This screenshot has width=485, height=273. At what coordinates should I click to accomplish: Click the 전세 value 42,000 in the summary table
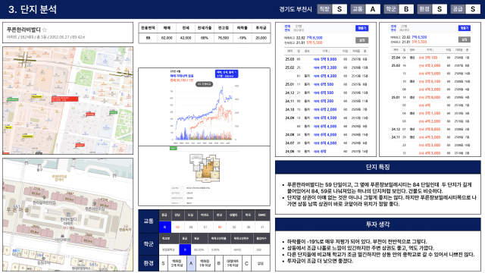tap(186, 38)
